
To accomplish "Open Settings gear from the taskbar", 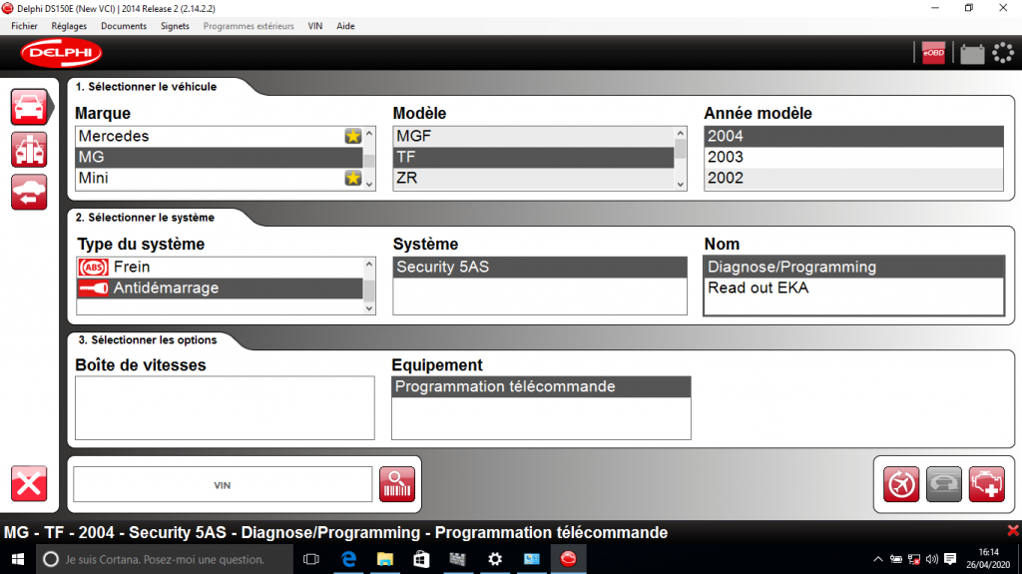I will pos(495,559).
